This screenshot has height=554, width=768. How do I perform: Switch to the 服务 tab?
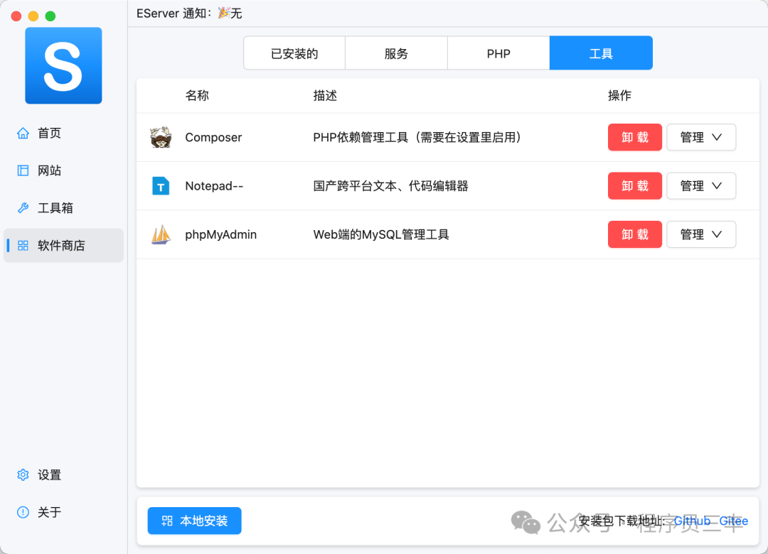coord(396,53)
